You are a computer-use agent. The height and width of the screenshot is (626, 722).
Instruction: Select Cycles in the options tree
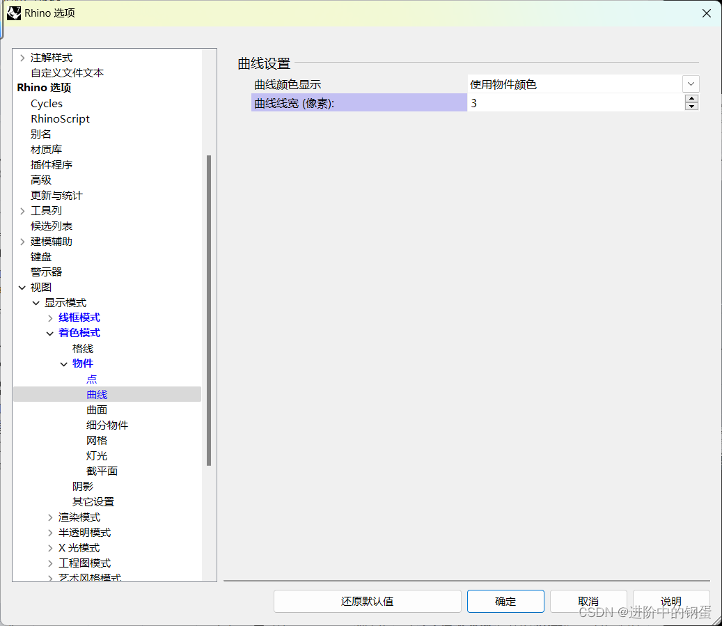tap(47, 104)
